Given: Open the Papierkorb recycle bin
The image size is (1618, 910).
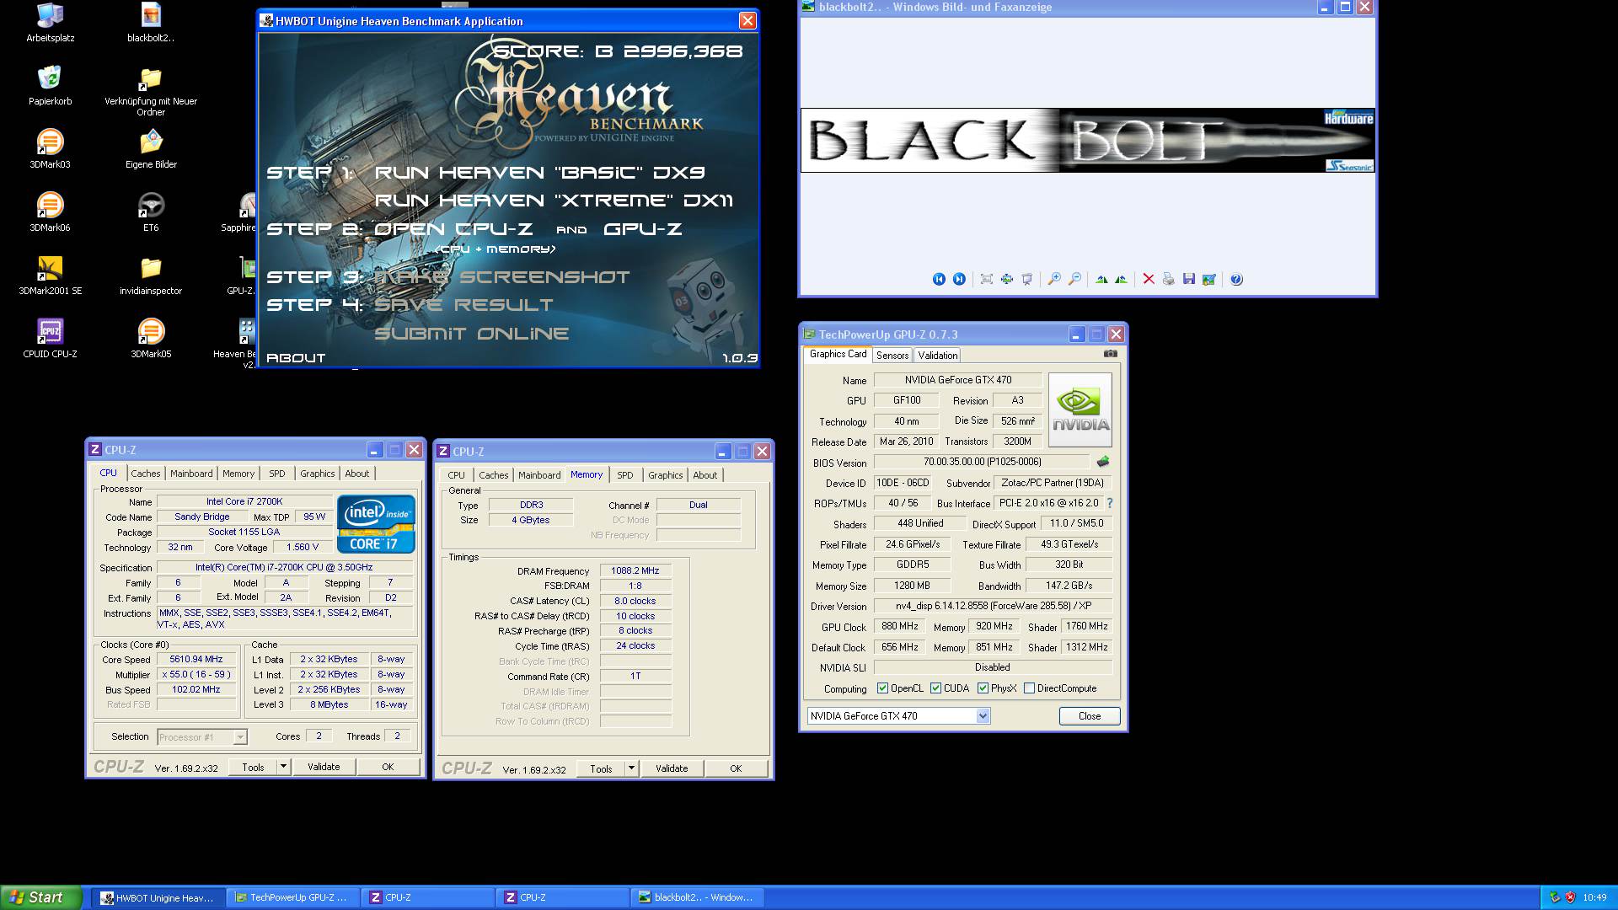Looking at the screenshot, I should coord(50,86).
